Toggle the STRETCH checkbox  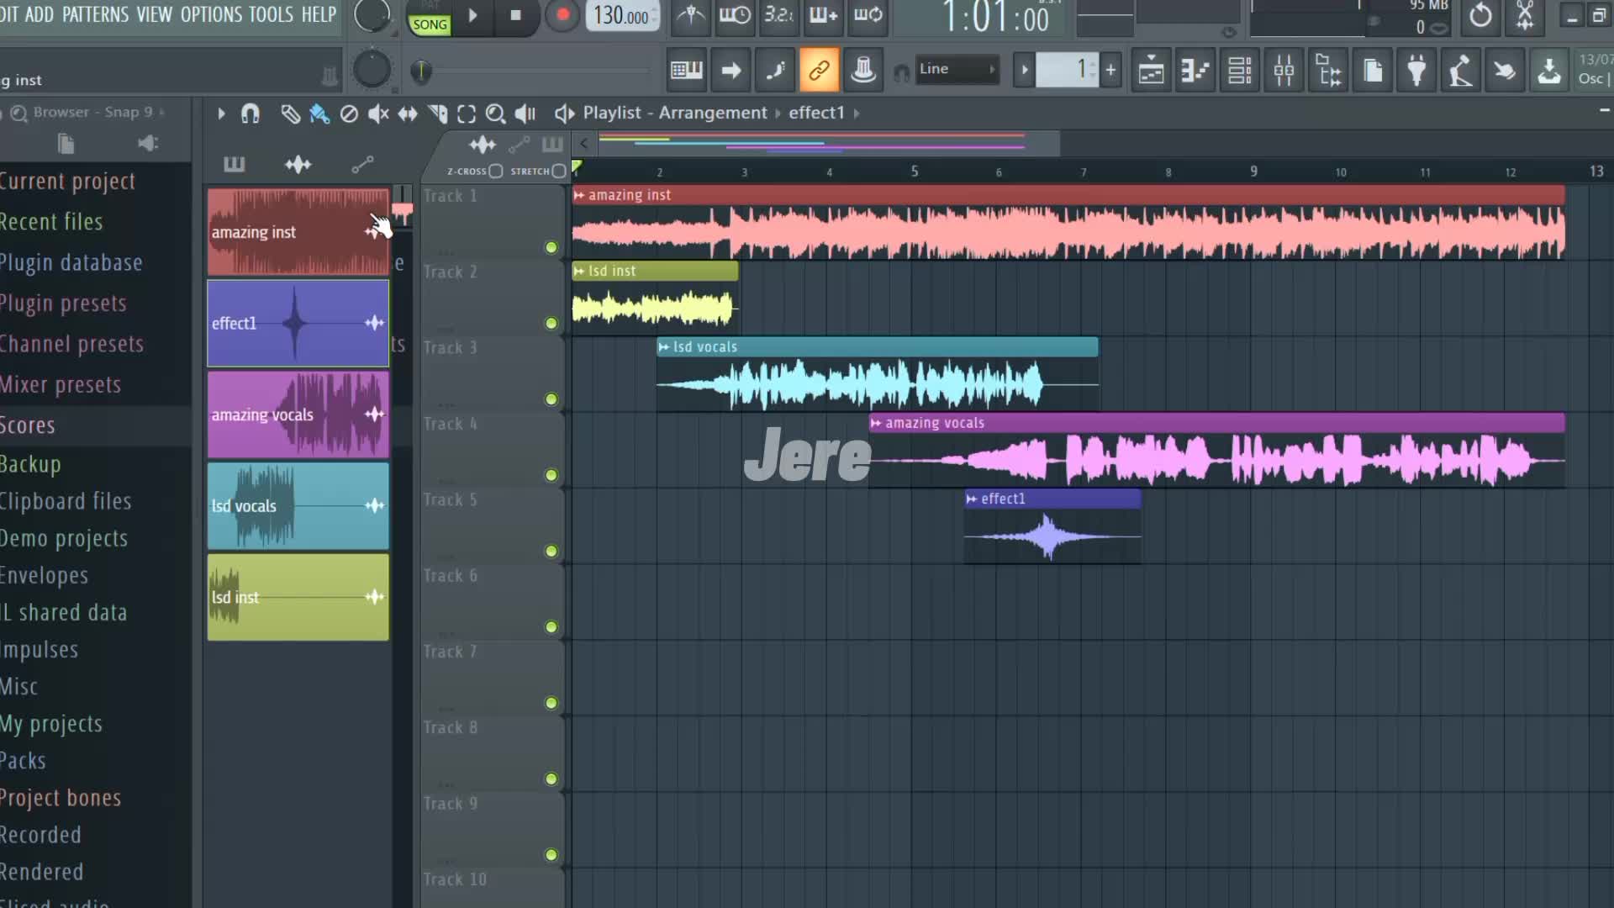tap(559, 172)
